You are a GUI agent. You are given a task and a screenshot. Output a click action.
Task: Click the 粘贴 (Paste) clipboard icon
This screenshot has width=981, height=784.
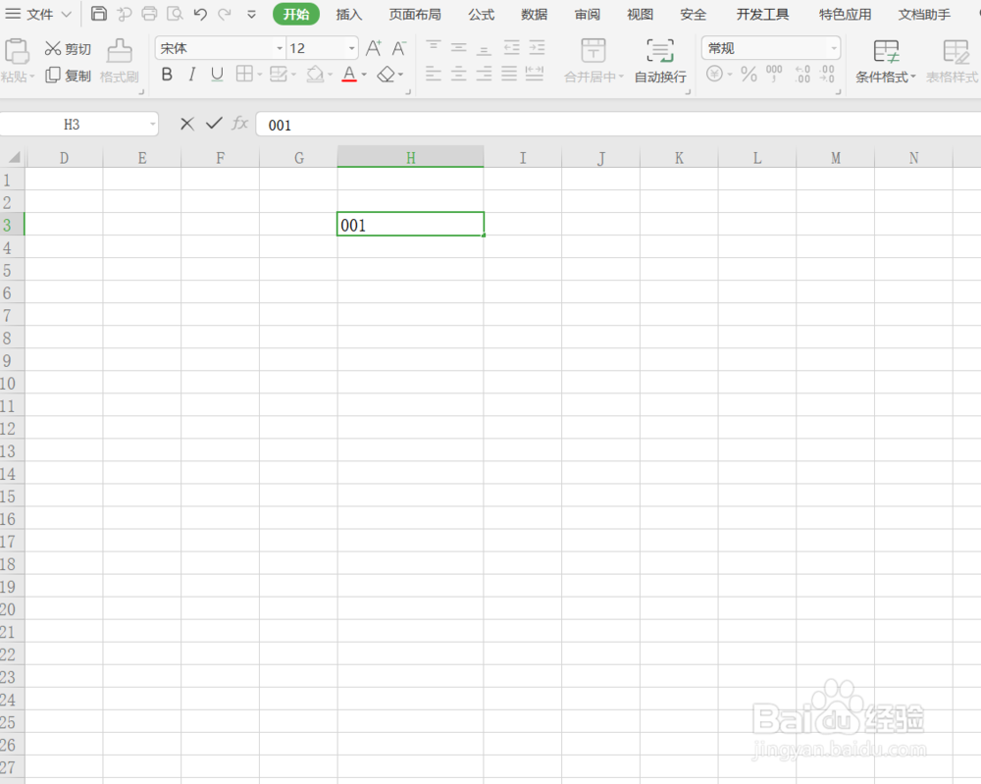pos(17,51)
